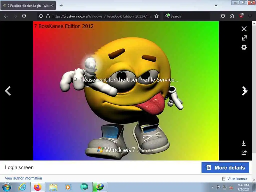256x192 pixels.
Task: Close the 7 FaceBooKEdition Login tab
Action: click(52, 5)
